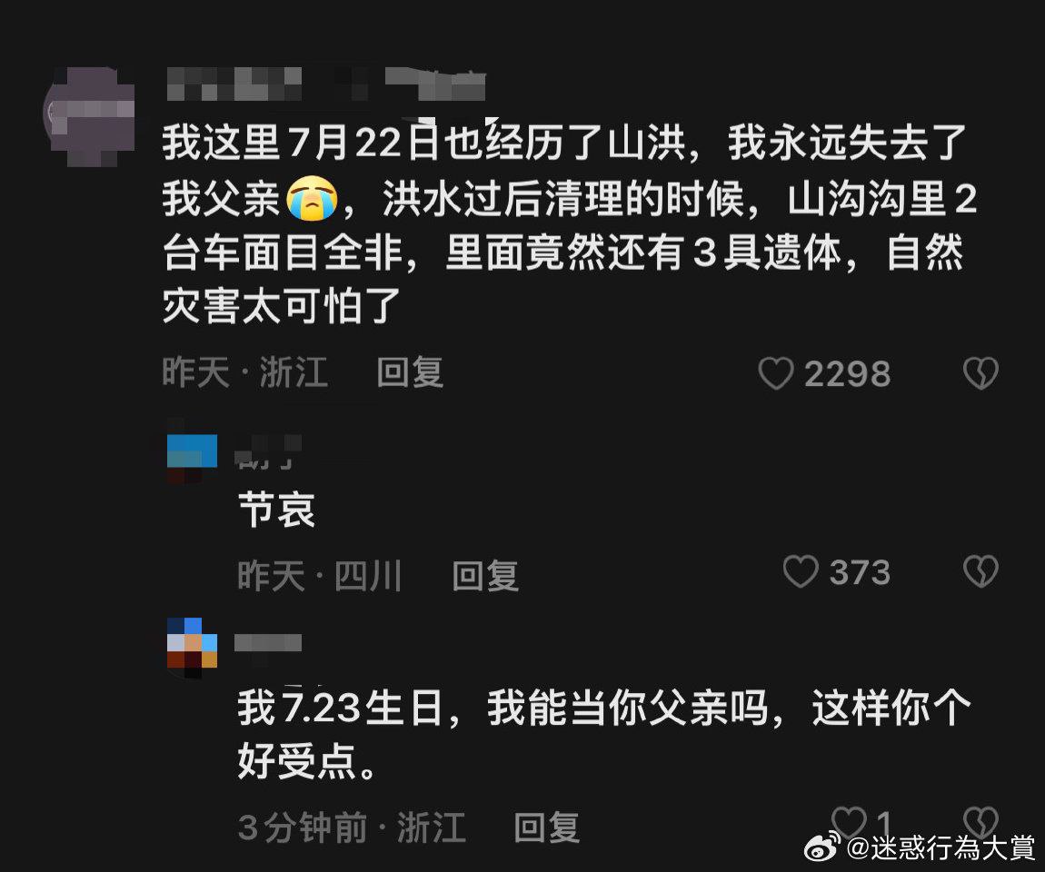
Task: Dislike the top comment via broken heart
Action: click(x=980, y=373)
